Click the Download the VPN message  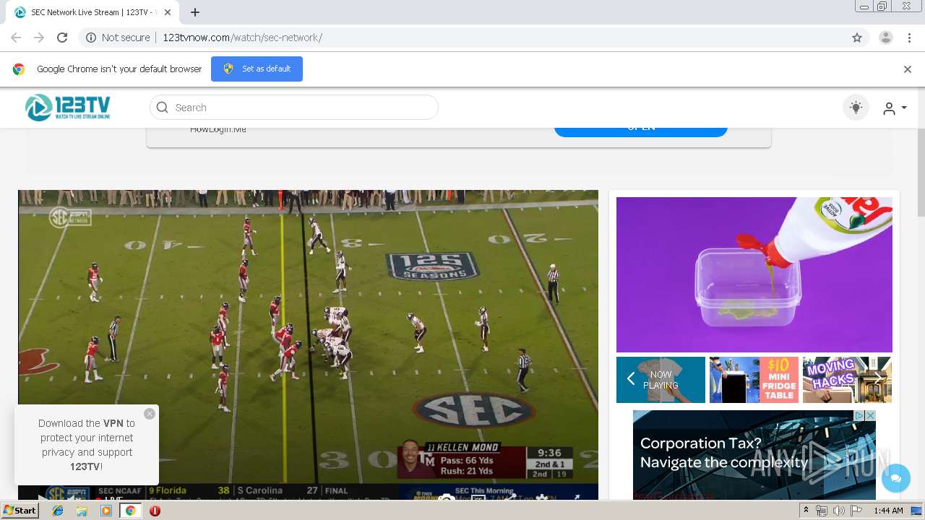[87, 445]
